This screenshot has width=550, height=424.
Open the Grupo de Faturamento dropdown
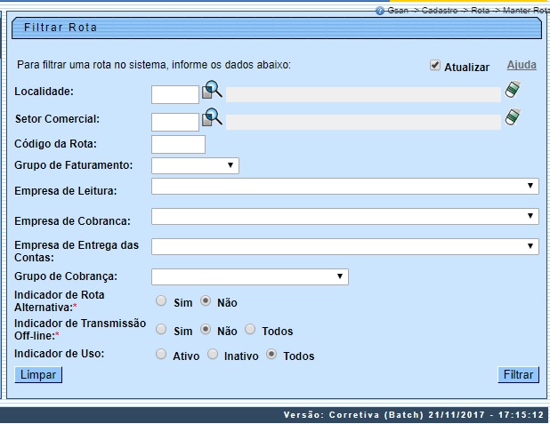[195, 165]
